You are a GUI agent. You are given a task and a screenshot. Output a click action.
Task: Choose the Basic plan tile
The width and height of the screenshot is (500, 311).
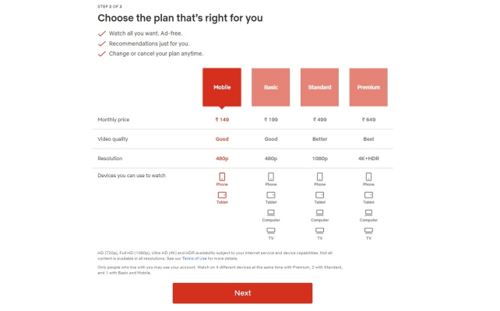tap(271, 87)
